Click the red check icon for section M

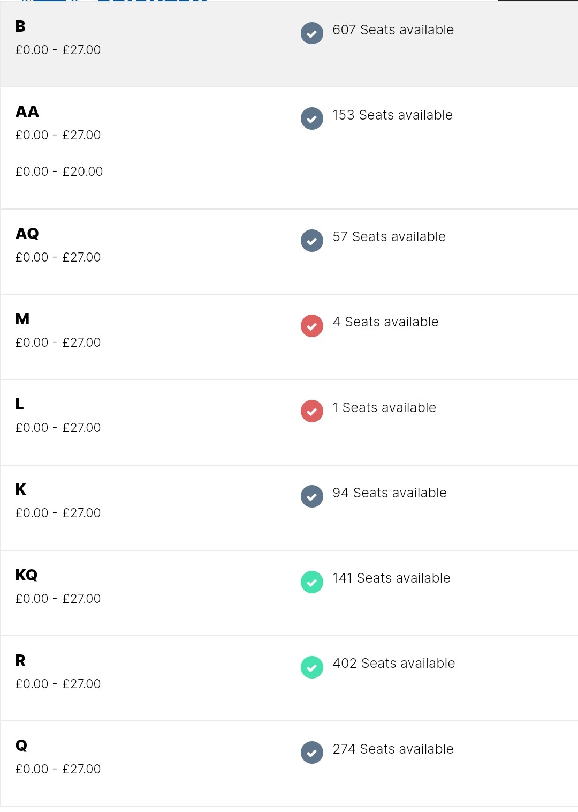312,326
